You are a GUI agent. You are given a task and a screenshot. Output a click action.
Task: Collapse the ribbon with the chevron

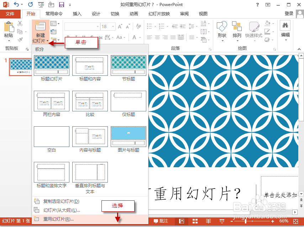tap(299, 49)
